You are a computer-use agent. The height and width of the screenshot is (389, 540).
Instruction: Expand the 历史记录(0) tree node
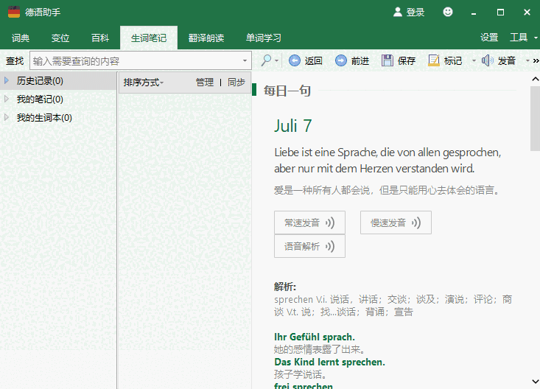pos(6,80)
